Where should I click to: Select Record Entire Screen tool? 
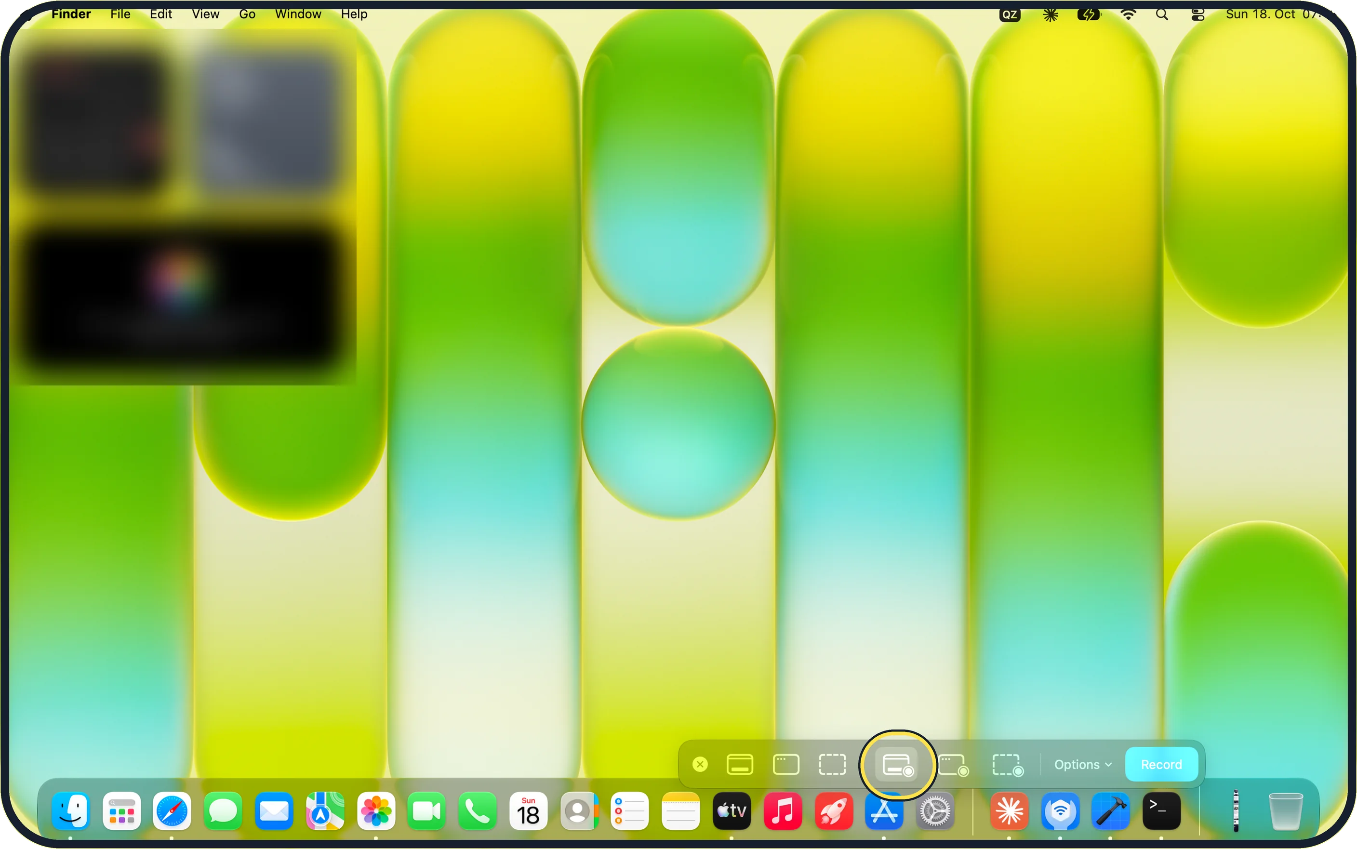tap(898, 765)
